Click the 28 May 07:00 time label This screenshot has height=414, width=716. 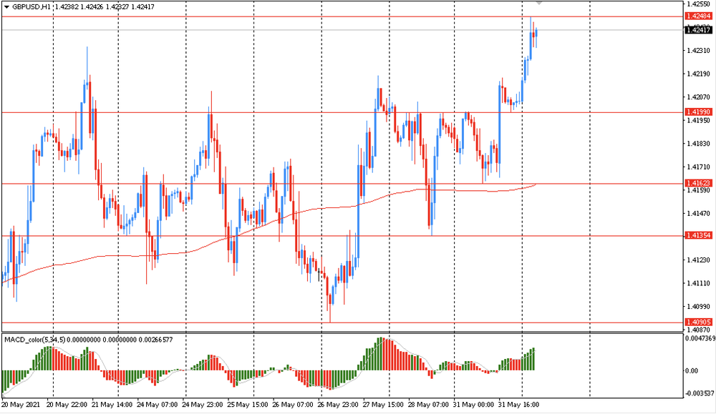pyautogui.click(x=429, y=405)
